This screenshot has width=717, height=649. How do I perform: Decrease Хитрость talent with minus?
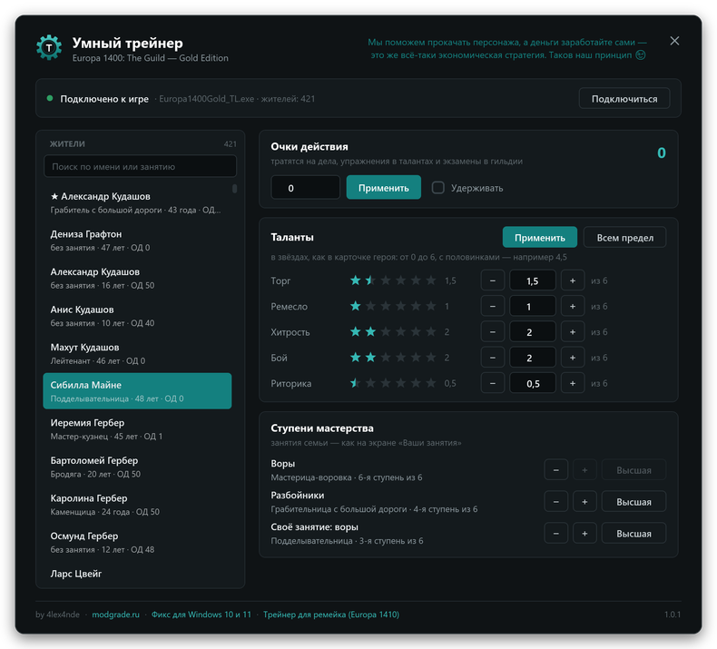pos(493,331)
